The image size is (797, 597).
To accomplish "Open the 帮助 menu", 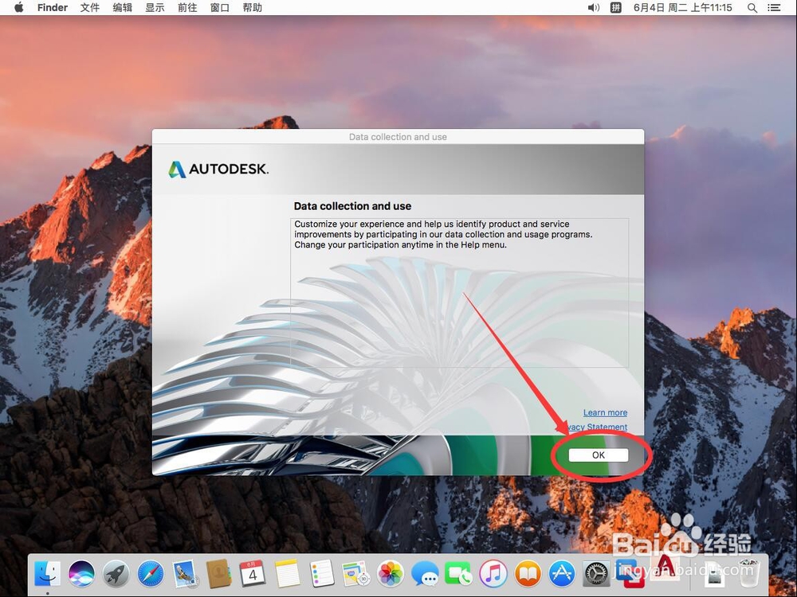I will (x=252, y=8).
